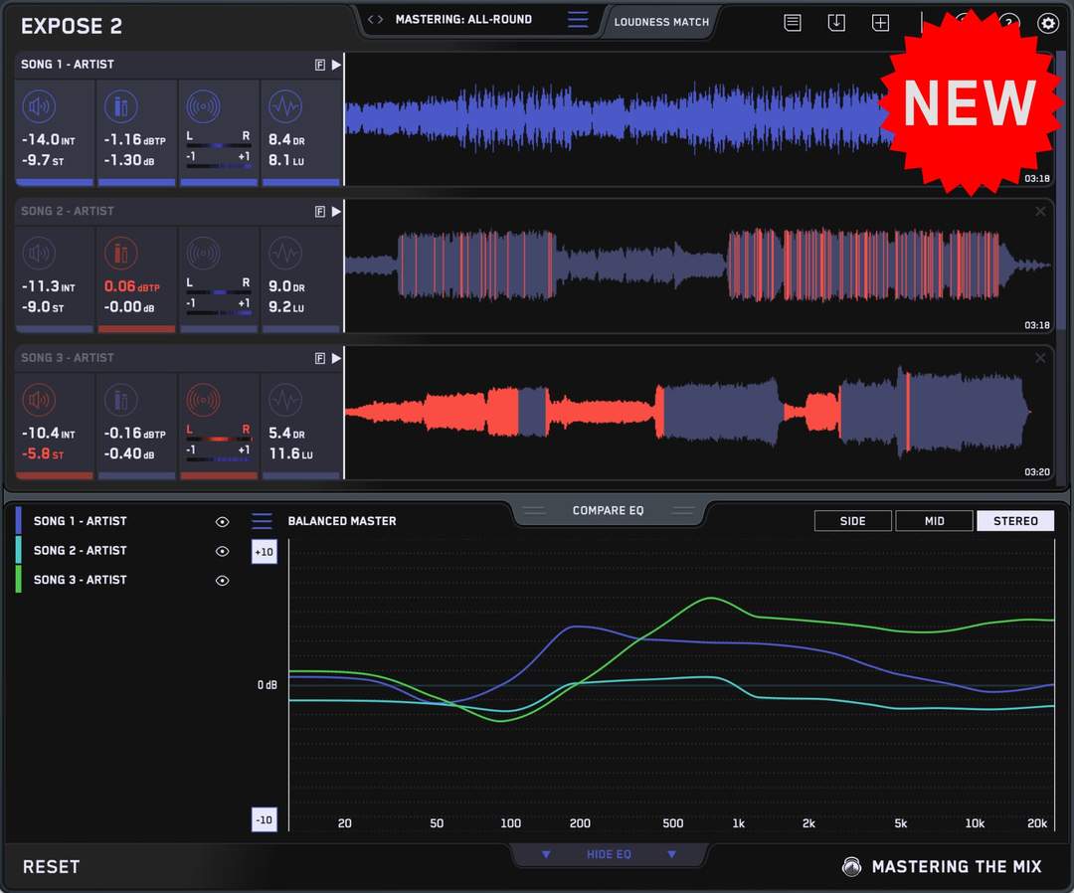The width and height of the screenshot is (1074, 893).
Task: Toggle Song 3 EQ curve visibility
Action: pyautogui.click(x=223, y=580)
